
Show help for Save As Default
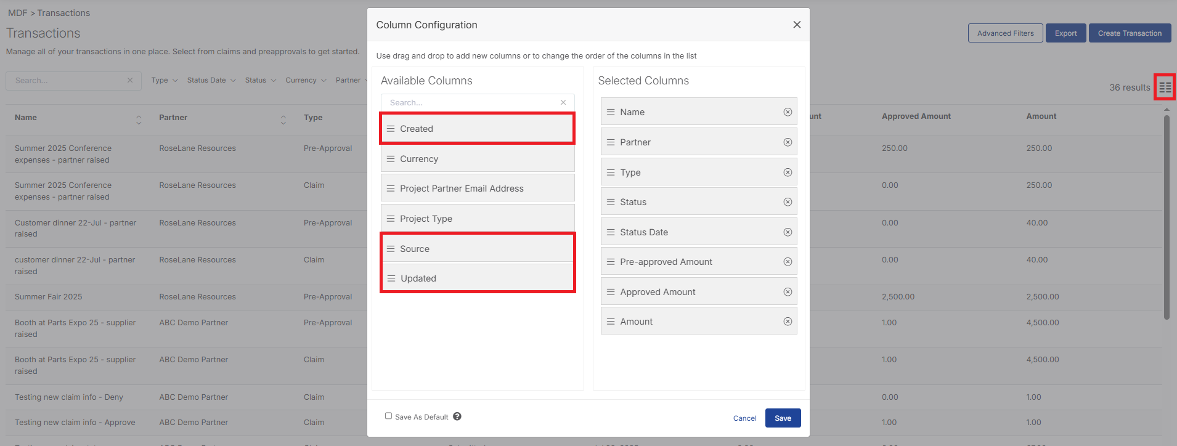tap(457, 416)
